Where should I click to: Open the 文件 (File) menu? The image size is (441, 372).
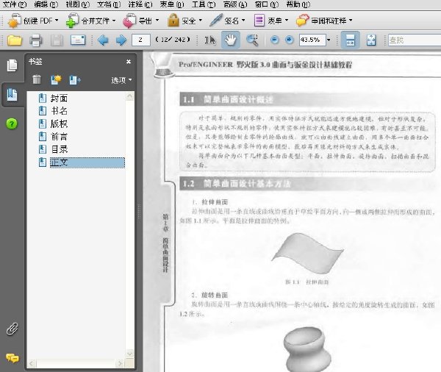[15, 4]
